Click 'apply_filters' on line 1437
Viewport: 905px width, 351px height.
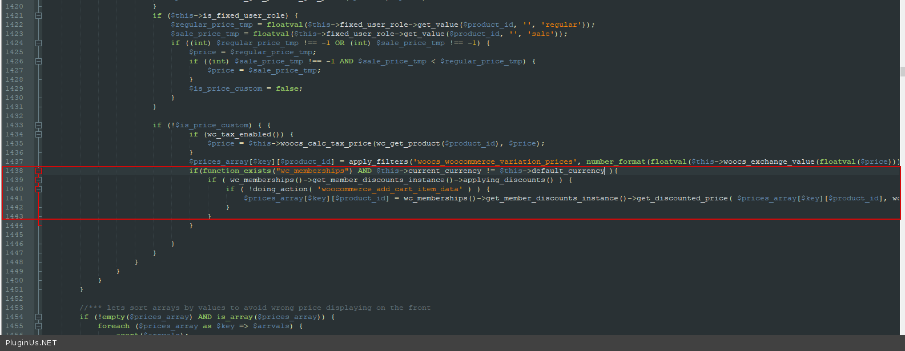[379, 162]
